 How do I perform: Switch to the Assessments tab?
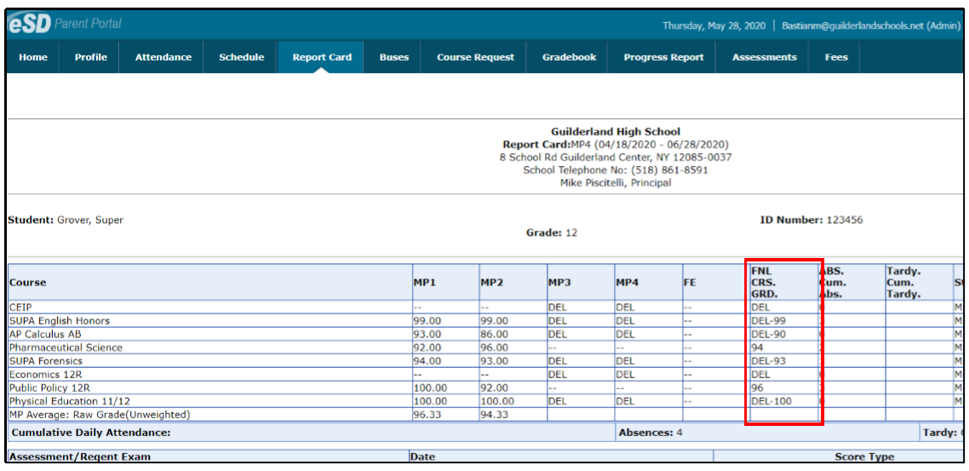point(765,57)
